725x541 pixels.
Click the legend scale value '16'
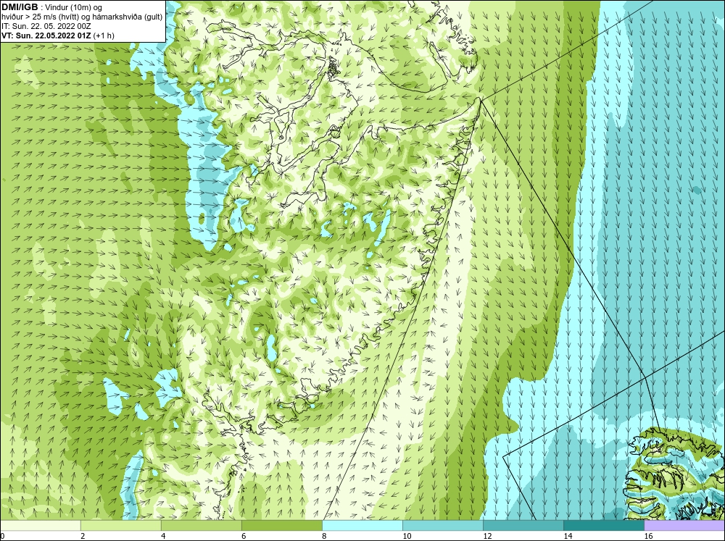pyautogui.click(x=648, y=536)
